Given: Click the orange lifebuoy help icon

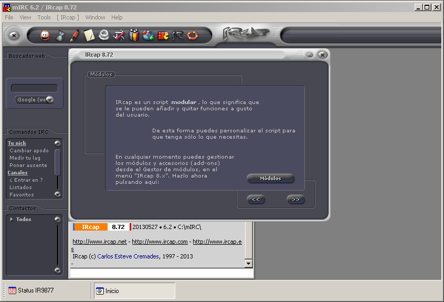Looking at the screenshot, I should tap(192, 36).
